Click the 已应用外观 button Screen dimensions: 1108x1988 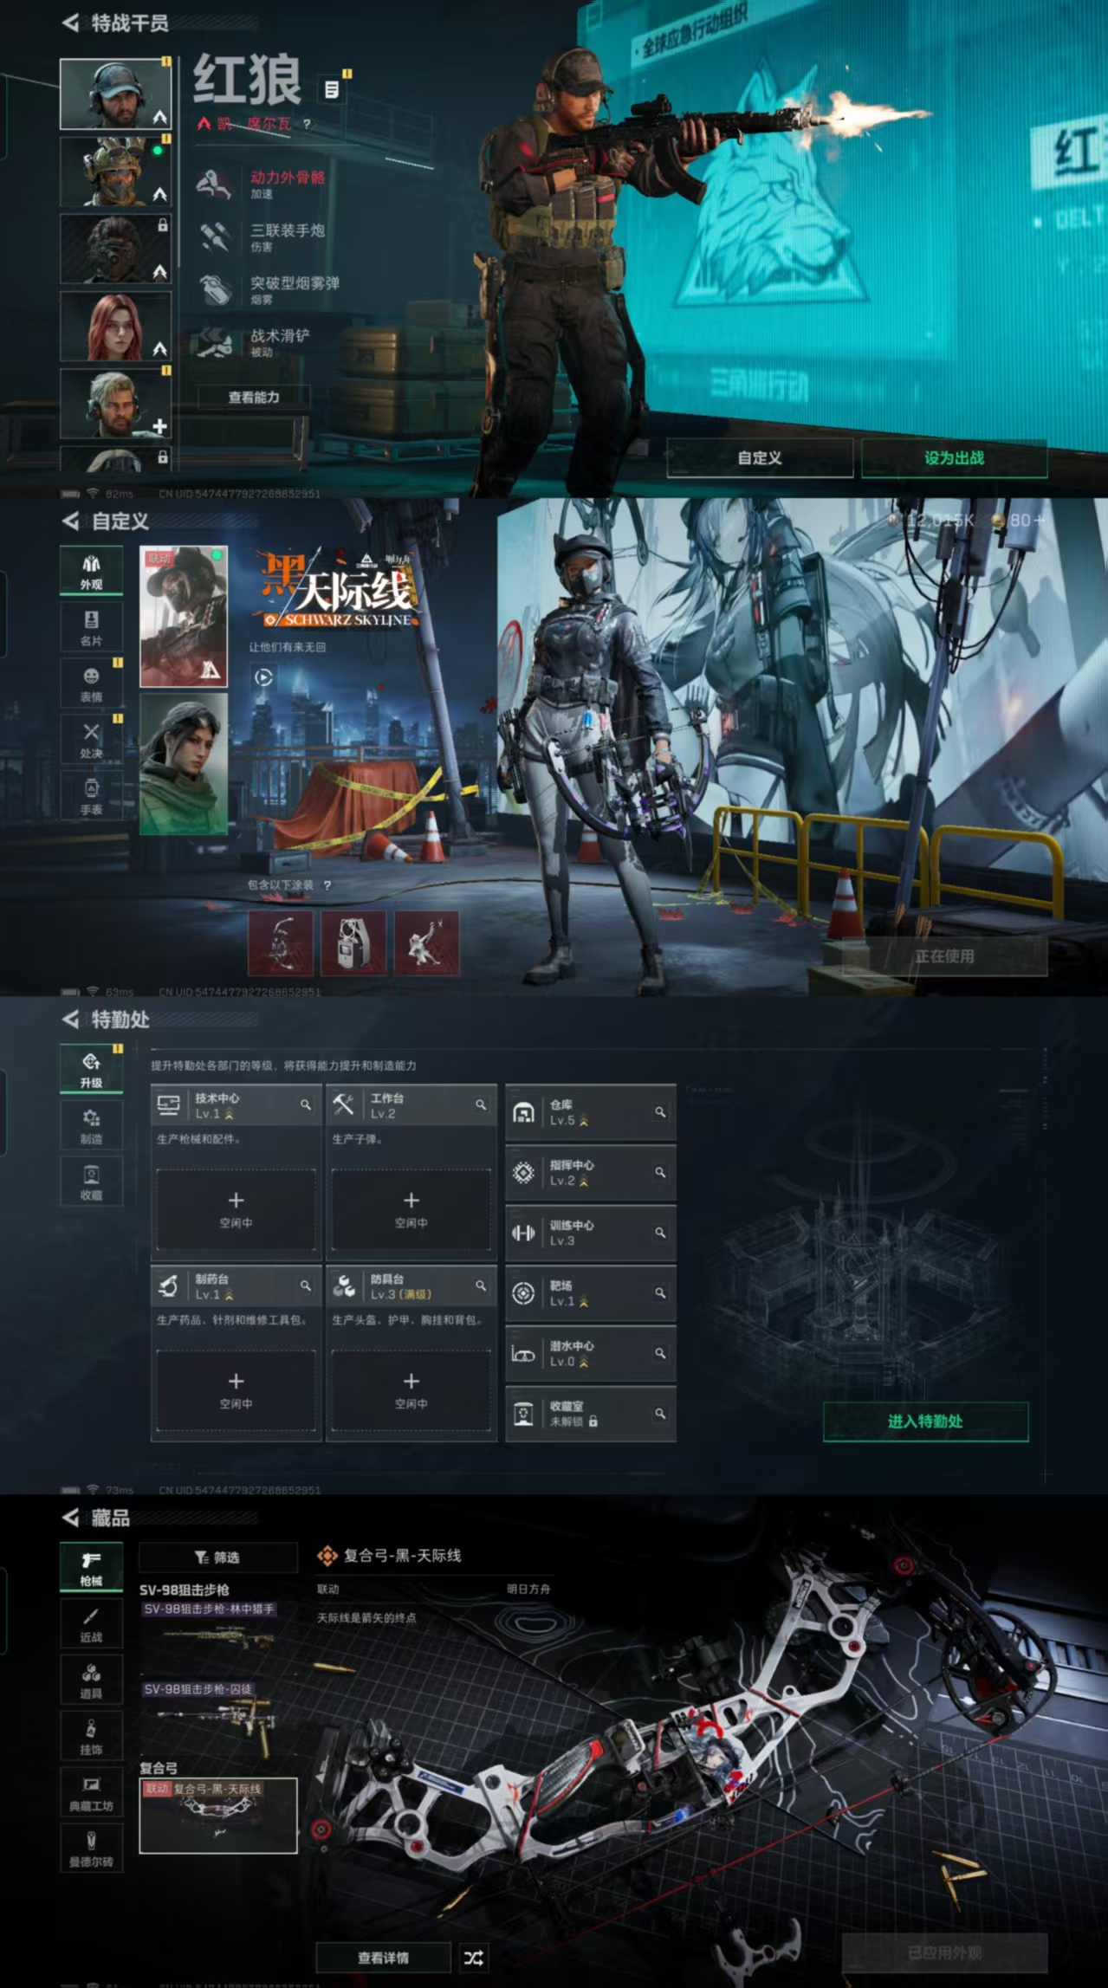click(944, 1953)
